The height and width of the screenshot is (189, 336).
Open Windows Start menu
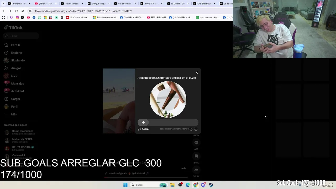coord(125,185)
